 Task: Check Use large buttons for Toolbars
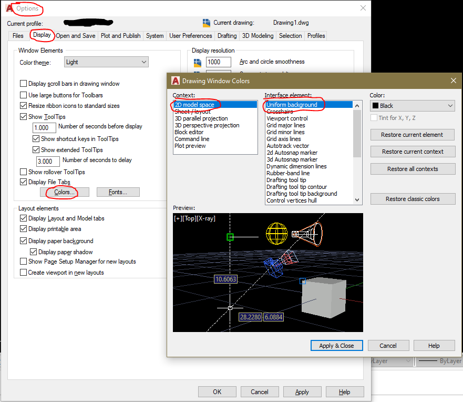pyautogui.click(x=23, y=95)
